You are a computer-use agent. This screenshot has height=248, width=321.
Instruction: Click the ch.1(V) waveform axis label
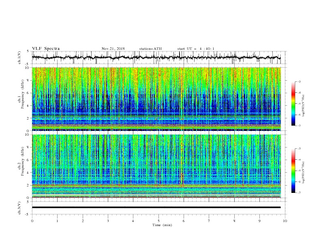[19, 58]
